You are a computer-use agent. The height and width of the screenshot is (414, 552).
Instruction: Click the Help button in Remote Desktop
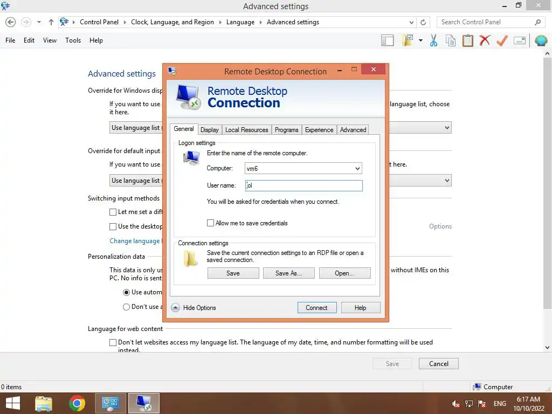pos(361,308)
